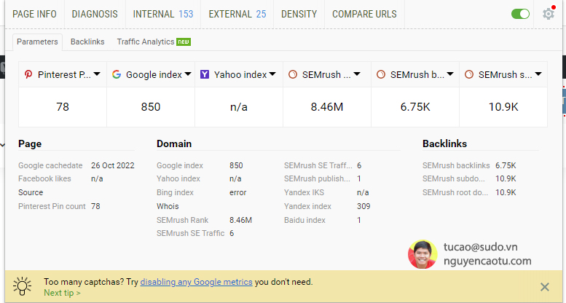Click SEMrush icon beside 'SEMrush b...' column
566x303 pixels.
[x=381, y=74]
